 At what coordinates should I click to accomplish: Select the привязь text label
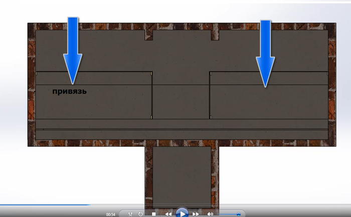coord(70,92)
